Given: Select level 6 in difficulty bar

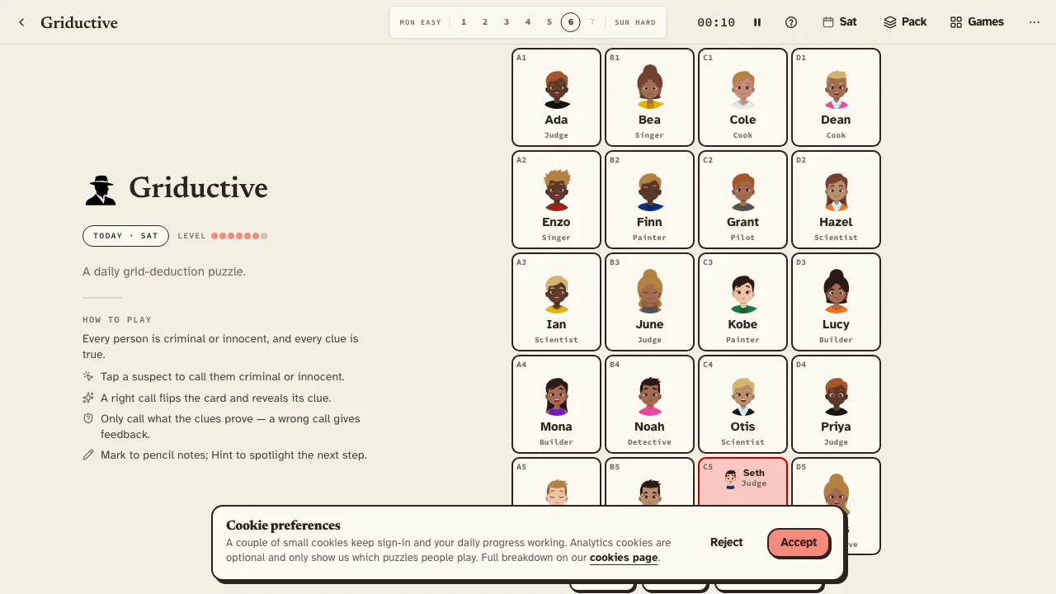Looking at the screenshot, I should coord(571,22).
